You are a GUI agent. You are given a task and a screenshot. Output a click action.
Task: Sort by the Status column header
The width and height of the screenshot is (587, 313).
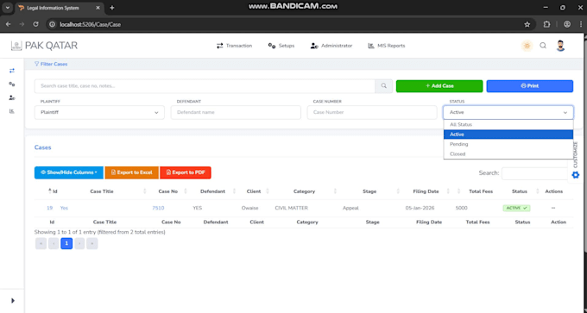tap(520, 191)
